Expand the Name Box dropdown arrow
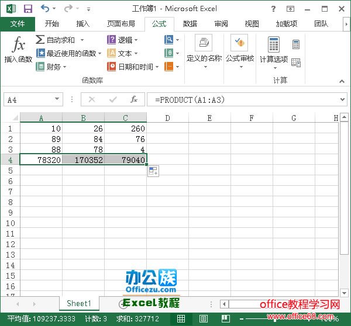The image size is (351, 326). pyautogui.click(x=57, y=100)
